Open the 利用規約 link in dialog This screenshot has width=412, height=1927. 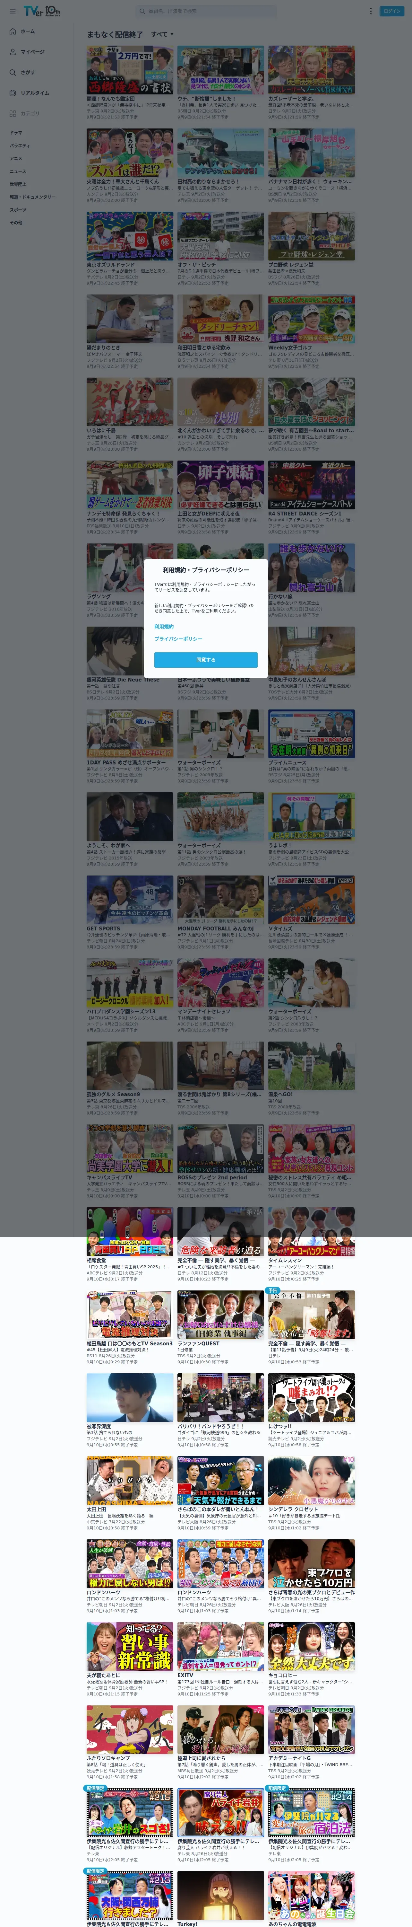(x=164, y=626)
